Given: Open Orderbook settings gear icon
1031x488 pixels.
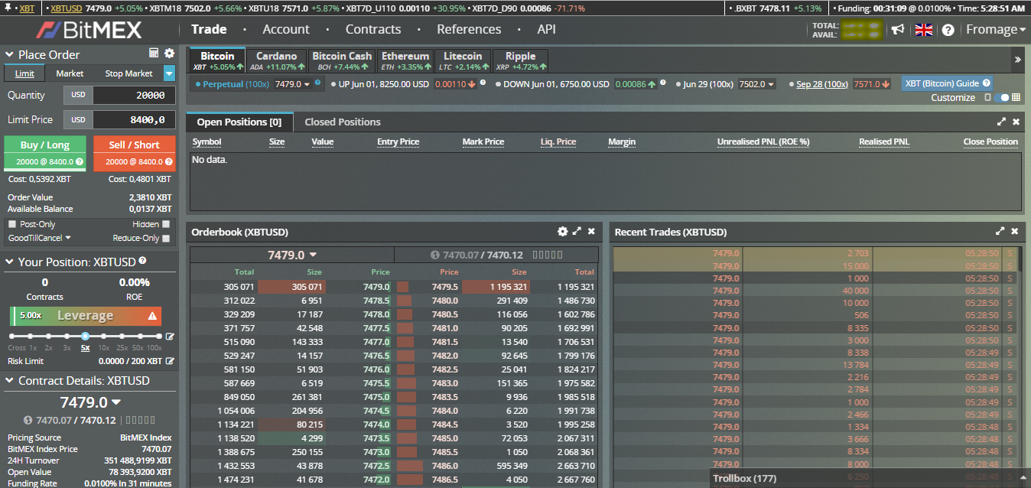Looking at the screenshot, I should click(x=563, y=231).
